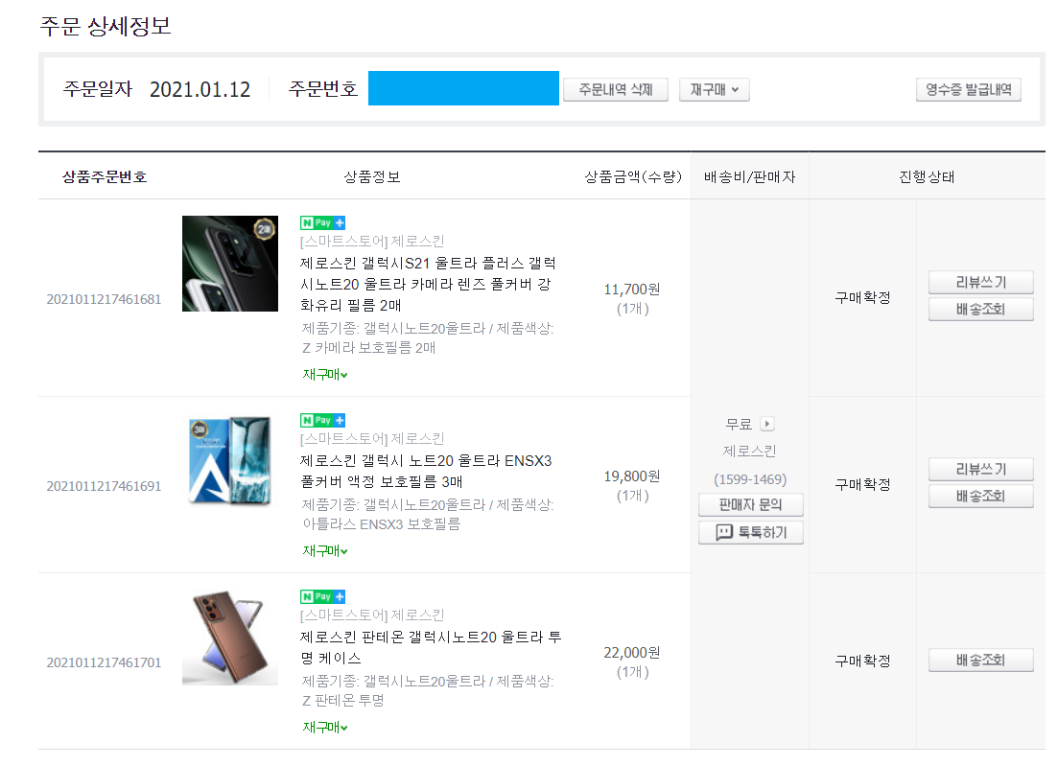
Task: Click seller phone (1599-1469)
Action: point(750,479)
